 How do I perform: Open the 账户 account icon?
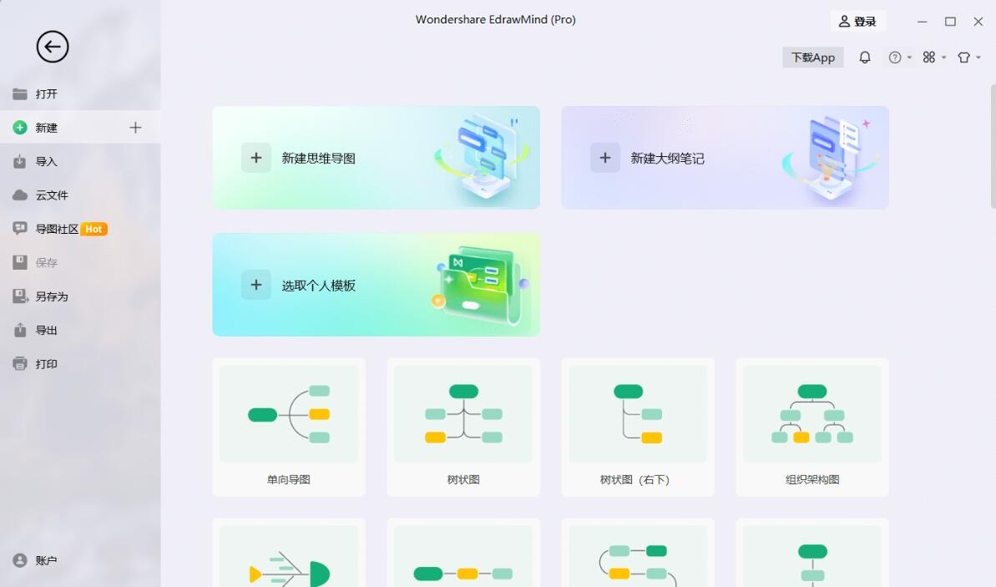coord(20,560)
